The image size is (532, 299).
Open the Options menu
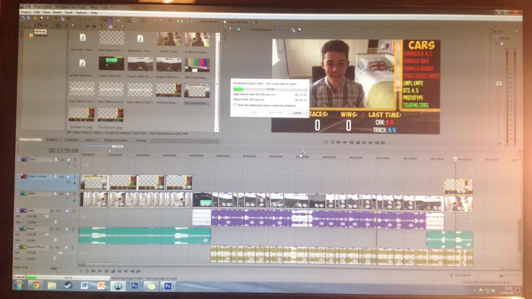(x=82, y=12)
